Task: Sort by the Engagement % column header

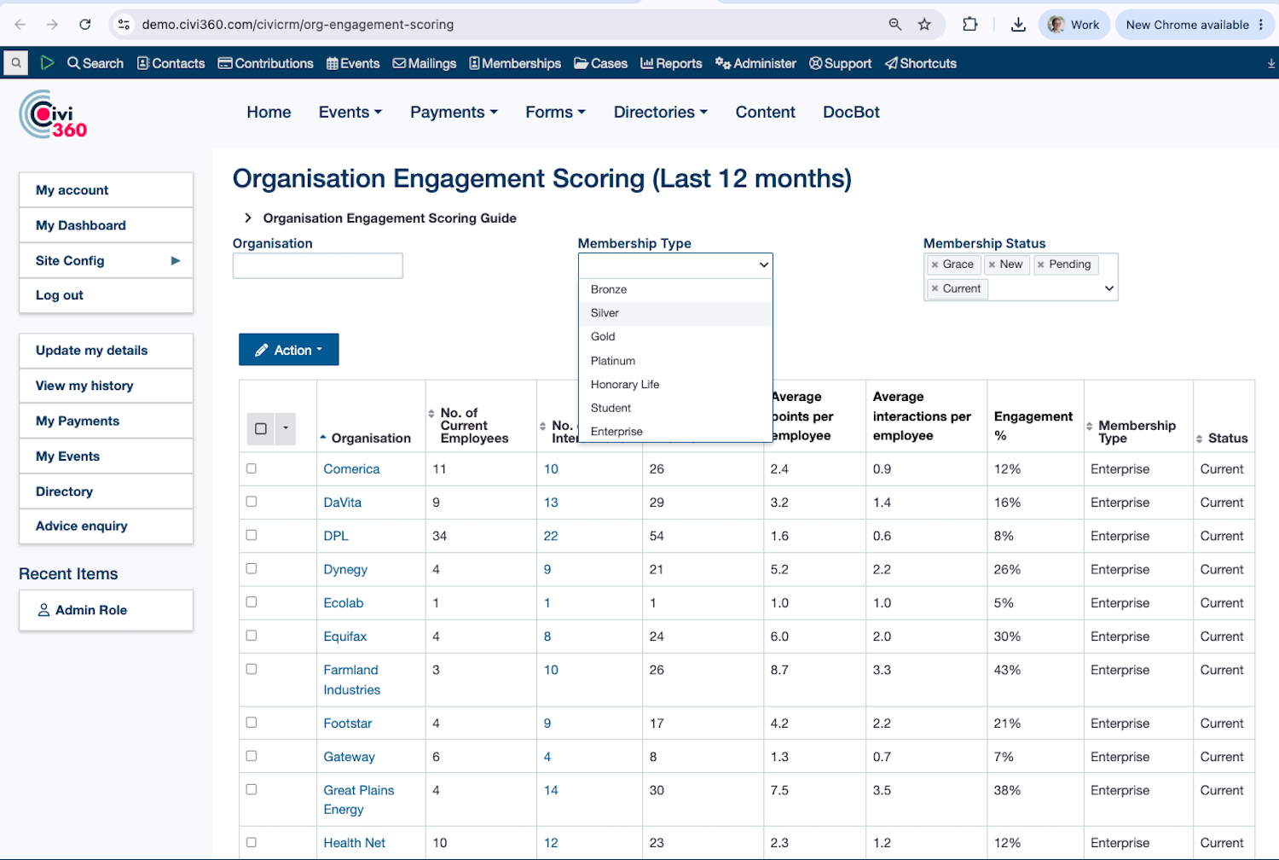Action: click(x=1033, y=426)
